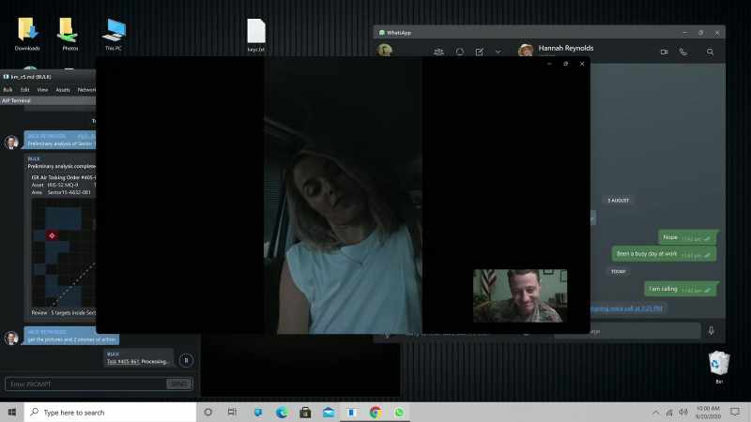Open the Photos desktop folder
Viewport: 751px width, 422px height.
pyautogui.click(x=69, y=34)
